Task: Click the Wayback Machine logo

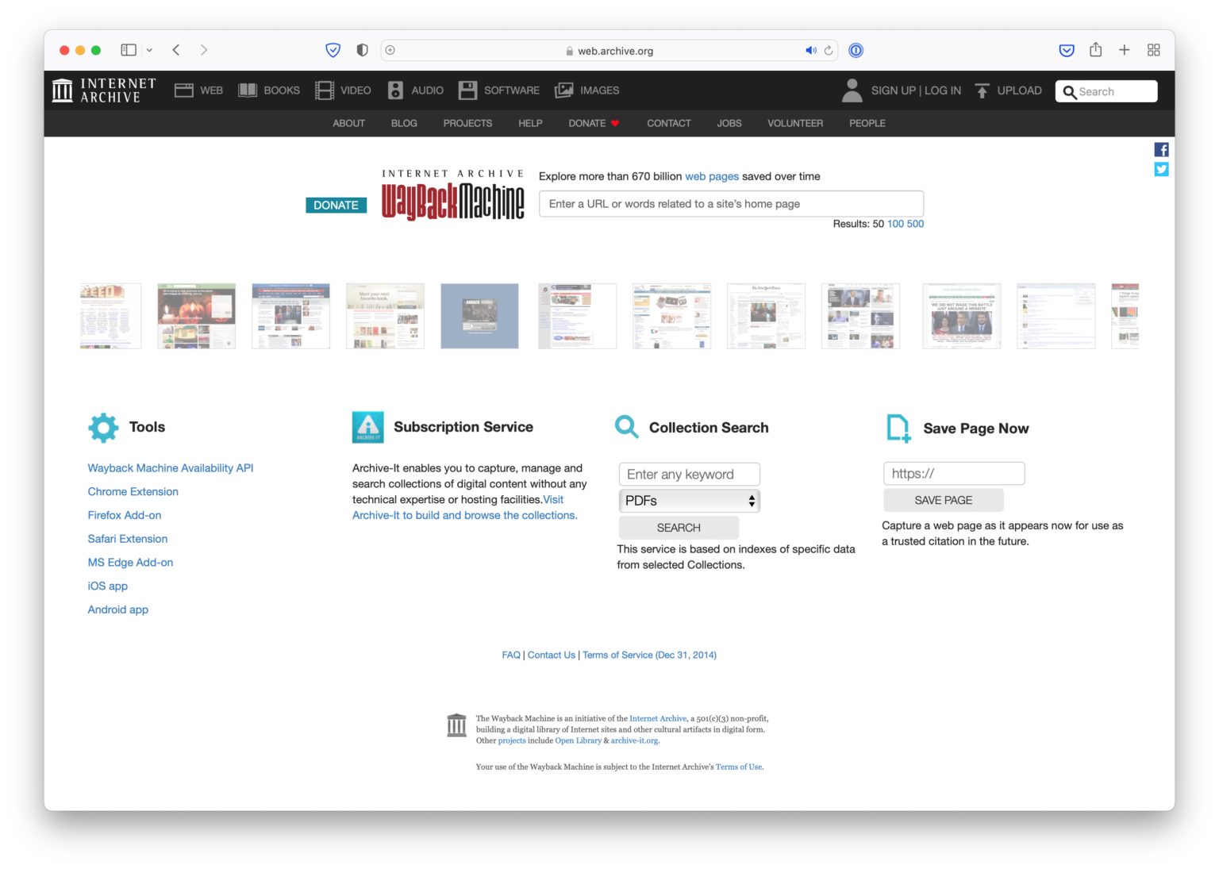Action: pyautogui.click(x=453, y=195)
